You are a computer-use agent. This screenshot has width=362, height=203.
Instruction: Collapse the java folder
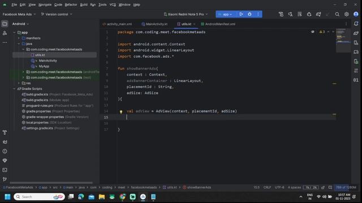tap(19, 44)
